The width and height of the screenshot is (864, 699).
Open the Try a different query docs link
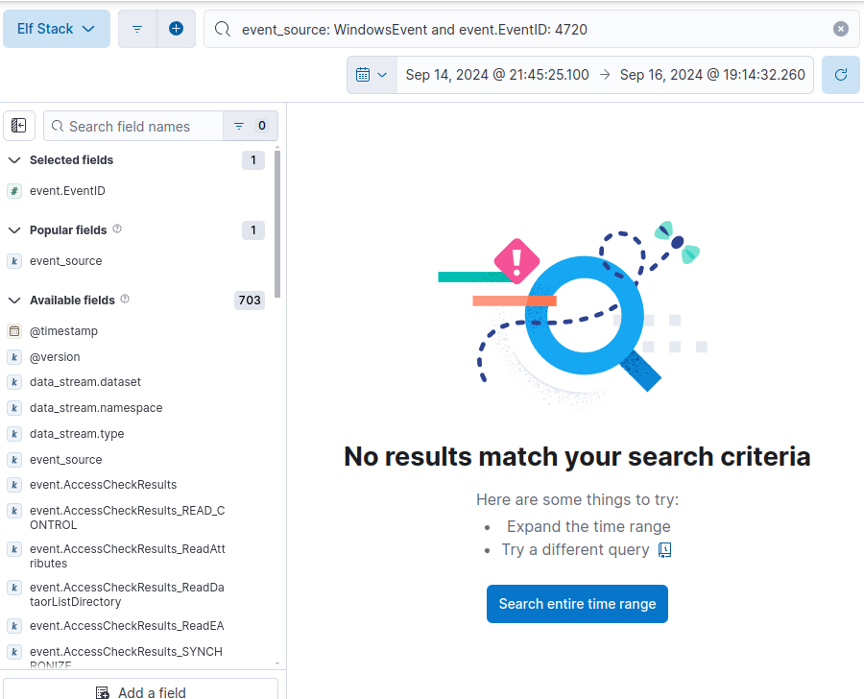coord(664,550)
